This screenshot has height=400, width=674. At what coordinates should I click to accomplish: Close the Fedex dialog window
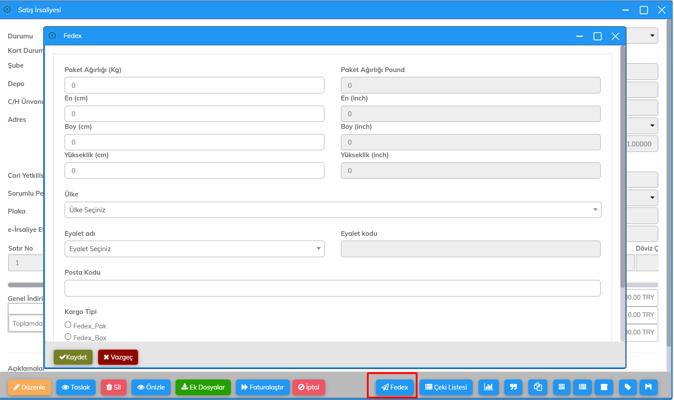pyautogui.click(x=616, y=36)
